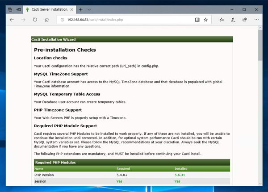Click the MySQL Temporary Table Access heading
The height and width of the screenshot is (192, 268).
tap(67, 94)
